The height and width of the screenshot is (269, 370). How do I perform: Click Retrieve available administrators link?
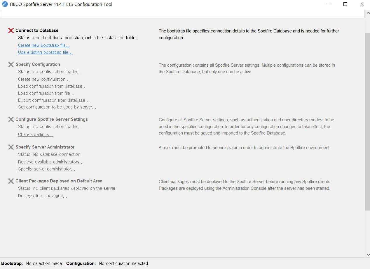[x=51, y=162]
